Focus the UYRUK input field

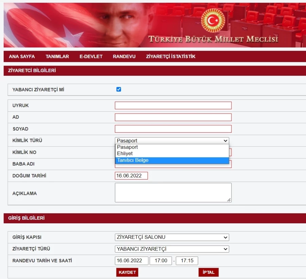point(173,106)
